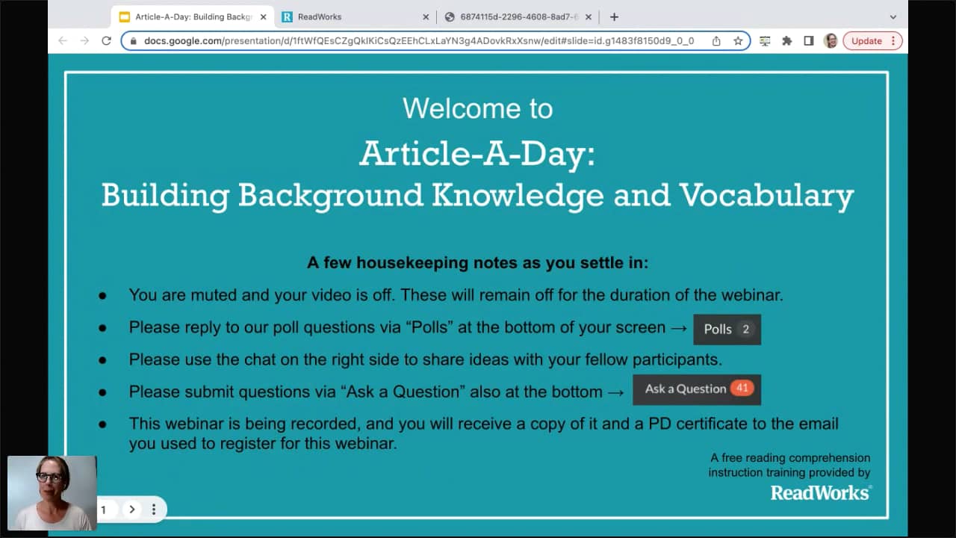Click the "Welcome to" heading text
Image resolution: width=956 pixels, height=538 pixels.
(x=478, y=108)
